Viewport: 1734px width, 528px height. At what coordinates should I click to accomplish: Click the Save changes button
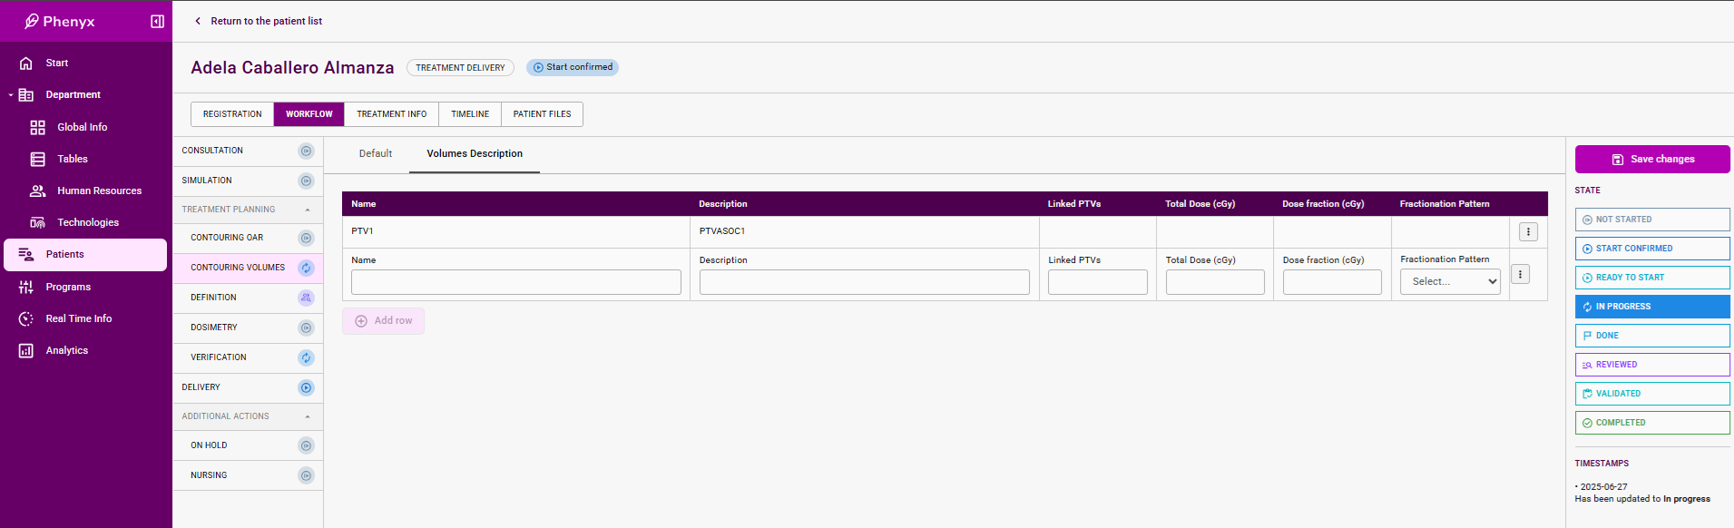[x=1651, y=159]
